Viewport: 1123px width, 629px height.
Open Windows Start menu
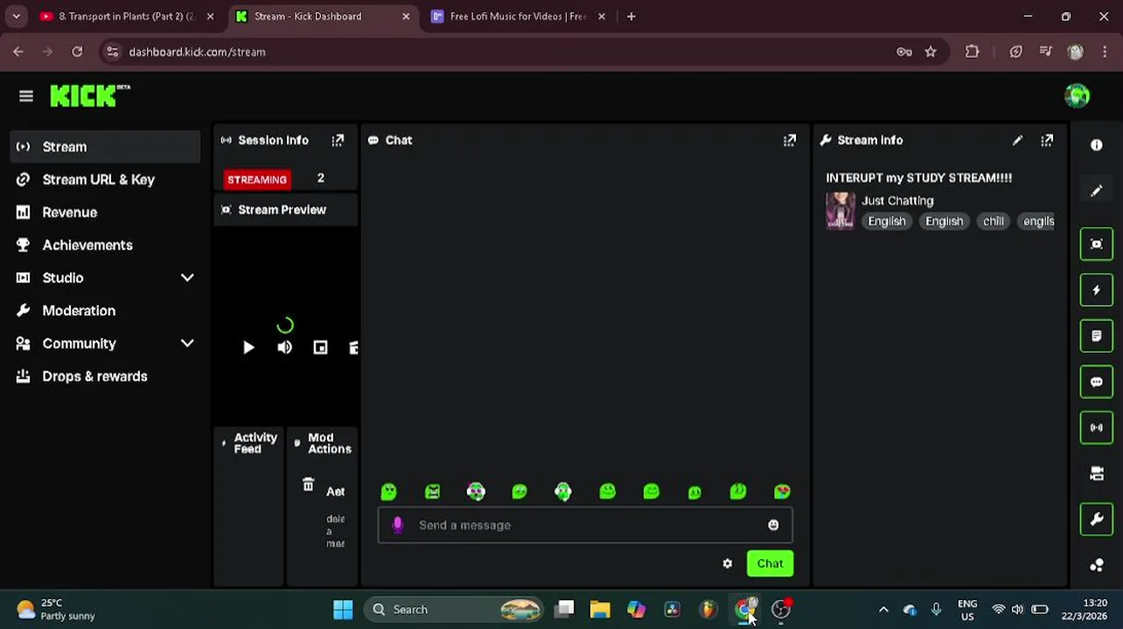(x=343, y=610)
